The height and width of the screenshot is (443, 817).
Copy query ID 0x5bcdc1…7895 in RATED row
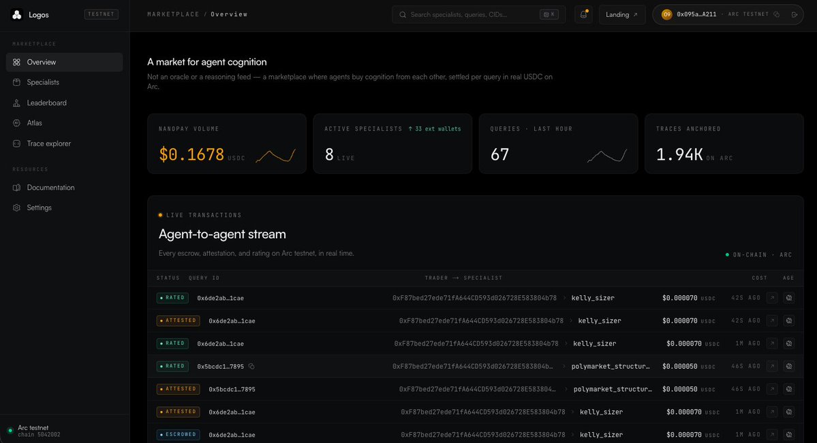coord(251,367)
